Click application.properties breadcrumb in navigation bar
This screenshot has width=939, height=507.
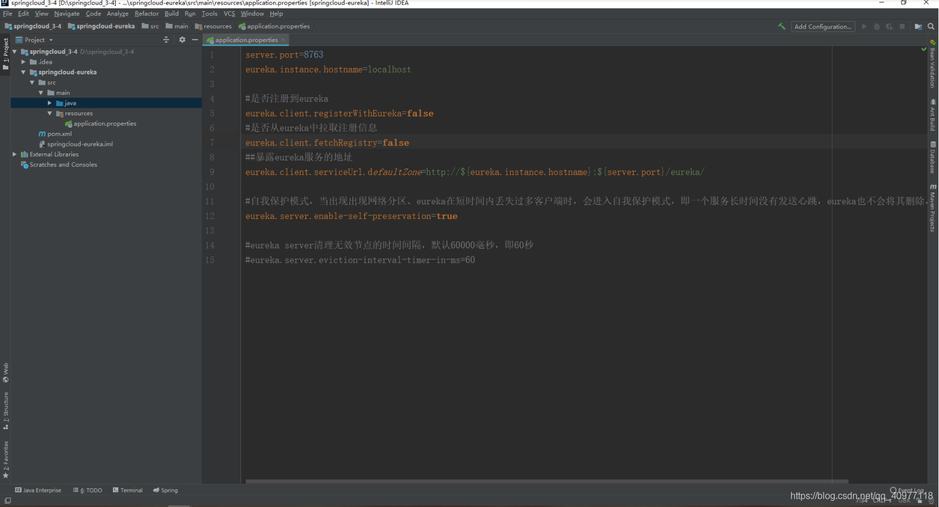pos(274,26)
